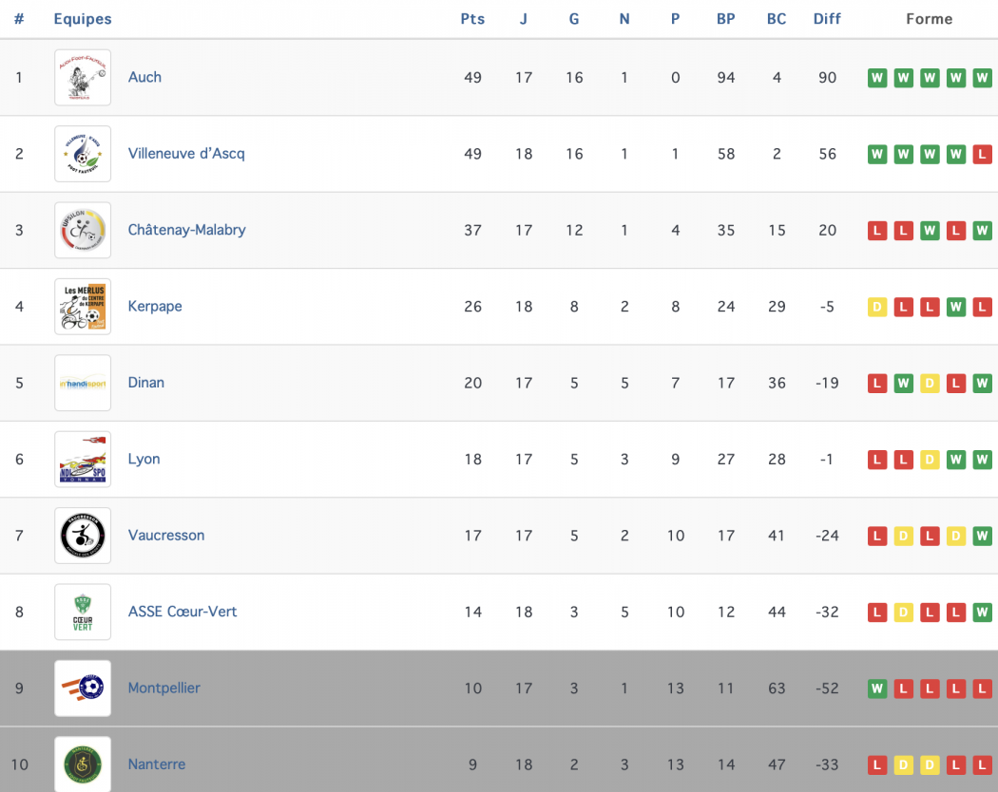This screenshot has width=998, height=792.
Task: Click Kerpape's yellow D form badge
Action: [877, 307]
